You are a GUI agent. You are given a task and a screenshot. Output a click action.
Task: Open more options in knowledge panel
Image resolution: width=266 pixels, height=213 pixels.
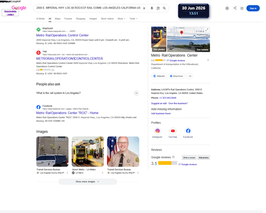[208, 60]
